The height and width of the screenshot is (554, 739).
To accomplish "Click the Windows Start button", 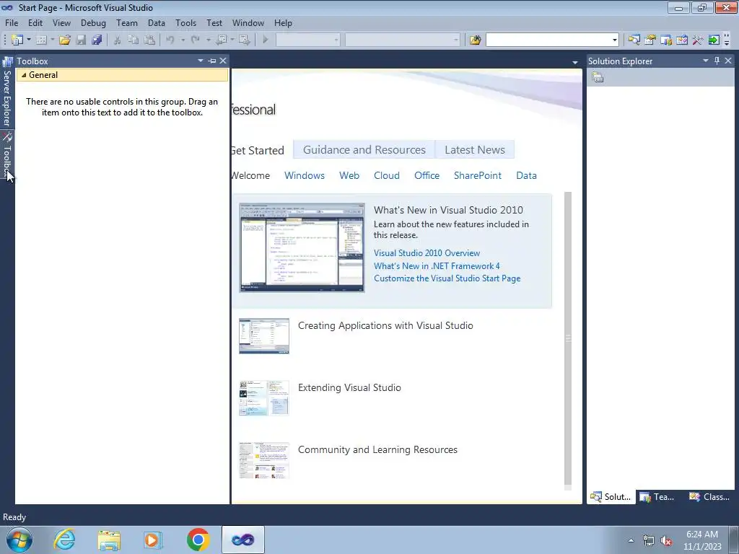I will 19,540.
